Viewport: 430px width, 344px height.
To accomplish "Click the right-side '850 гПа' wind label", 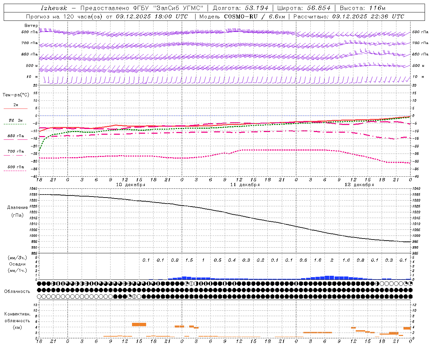I will pos(420,54).
